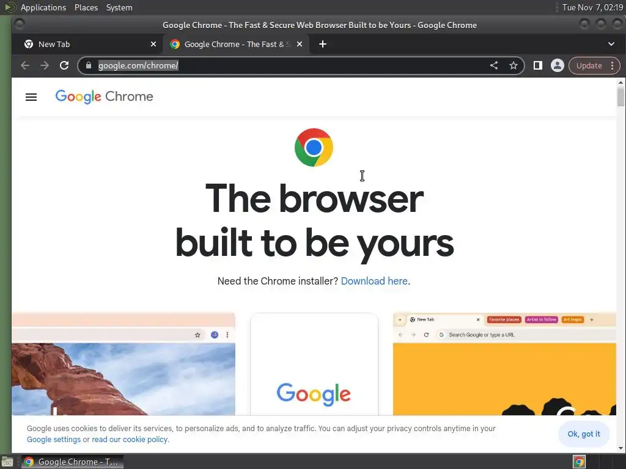Screen dimensions: 626x469
Task: Close the New Tab tab
Action: 153,44
